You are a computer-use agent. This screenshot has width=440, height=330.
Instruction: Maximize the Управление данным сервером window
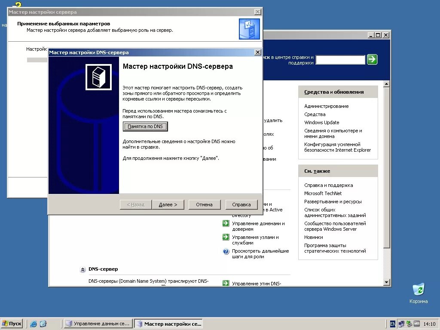coord(378,35)
